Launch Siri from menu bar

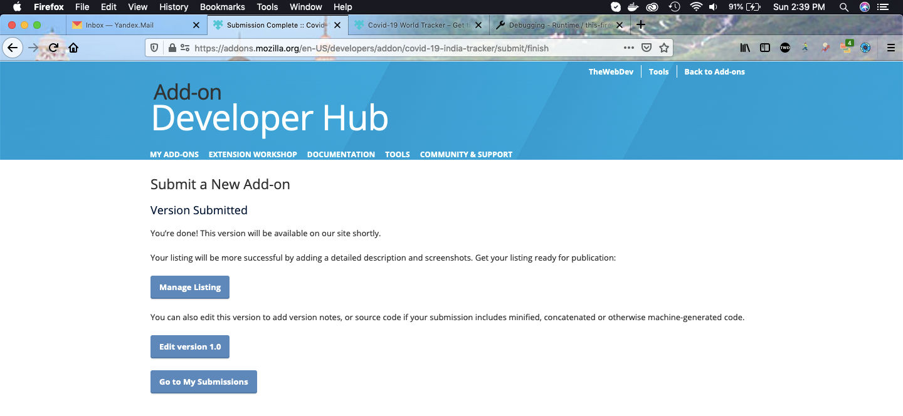click(x=865, y=7)
